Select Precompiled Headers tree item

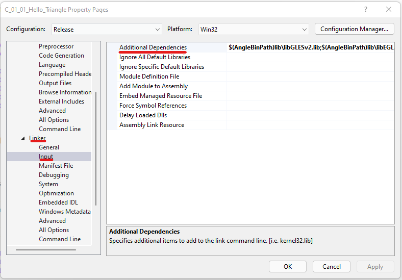point(65,74)
